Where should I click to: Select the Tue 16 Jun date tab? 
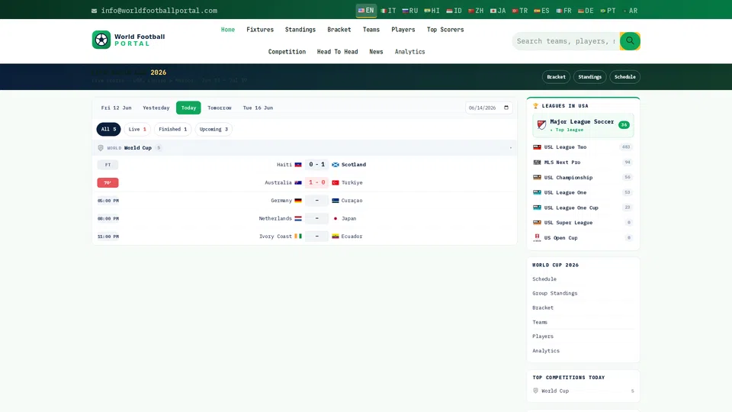258,108
